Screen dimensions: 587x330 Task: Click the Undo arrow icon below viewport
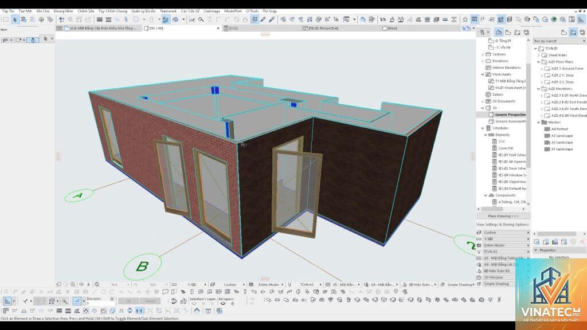59,284
